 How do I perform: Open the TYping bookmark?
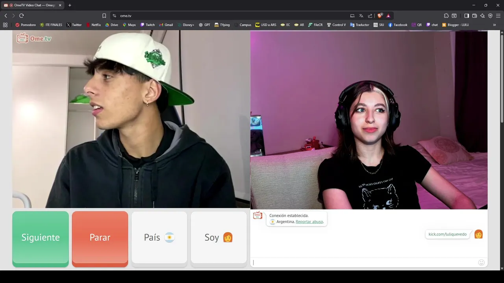point(222,25)
